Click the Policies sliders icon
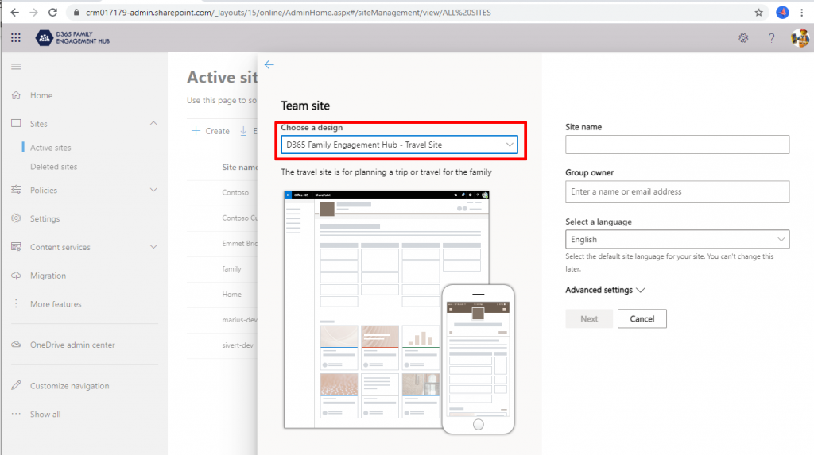This screenshot has width=814, height=455. pyautogui.click(x=16, y=190)
